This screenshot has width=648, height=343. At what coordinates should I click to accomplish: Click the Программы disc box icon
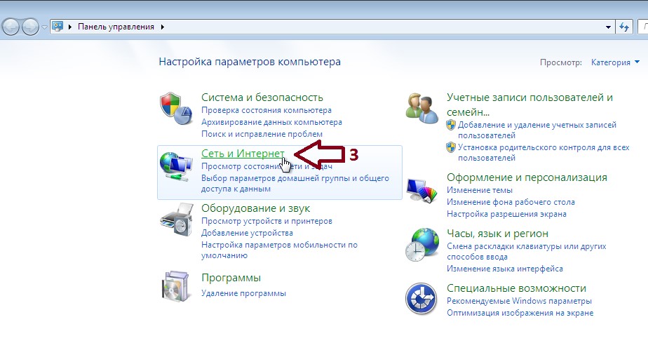click(176, 285)
